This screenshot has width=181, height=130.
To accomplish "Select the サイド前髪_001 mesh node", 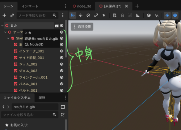I will (31, 58).
